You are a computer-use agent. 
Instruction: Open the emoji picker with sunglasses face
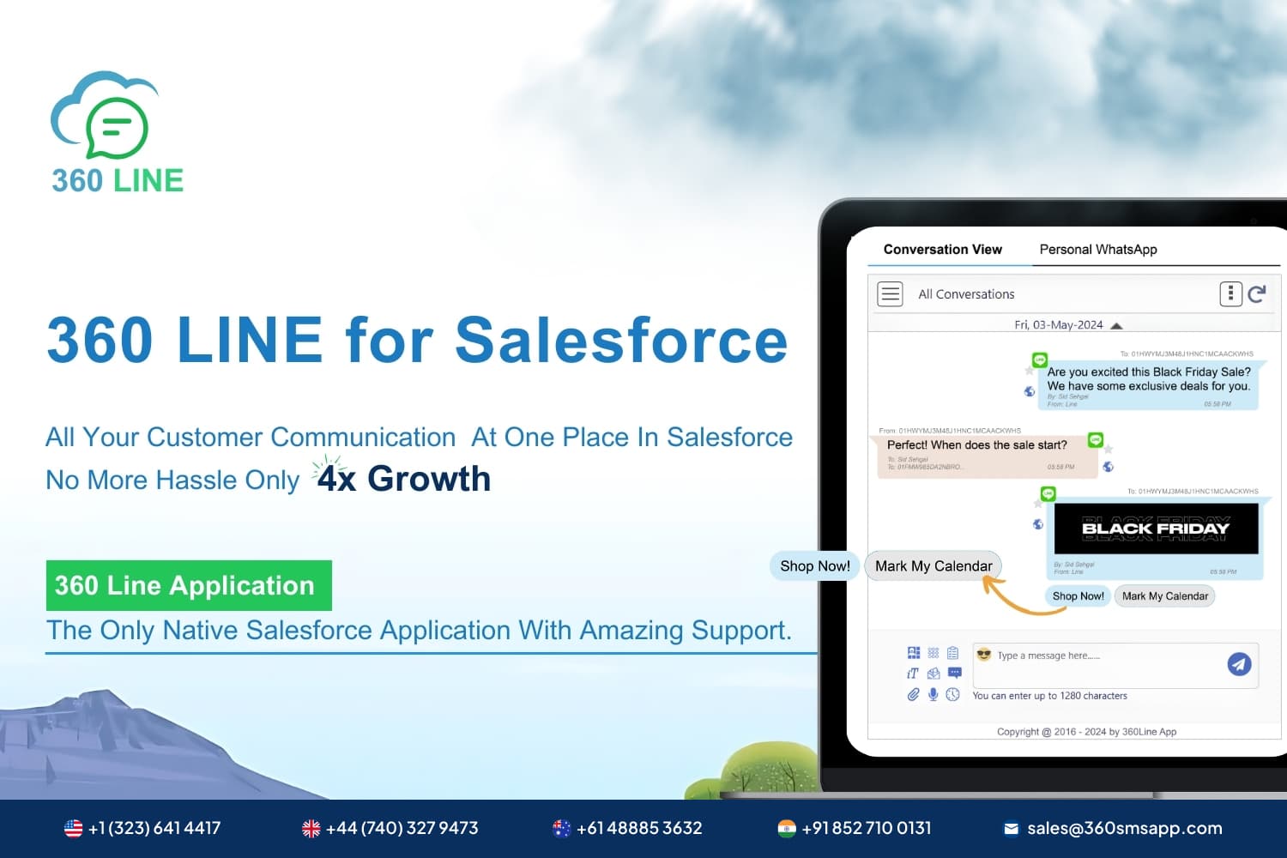(x=984, y=655)
